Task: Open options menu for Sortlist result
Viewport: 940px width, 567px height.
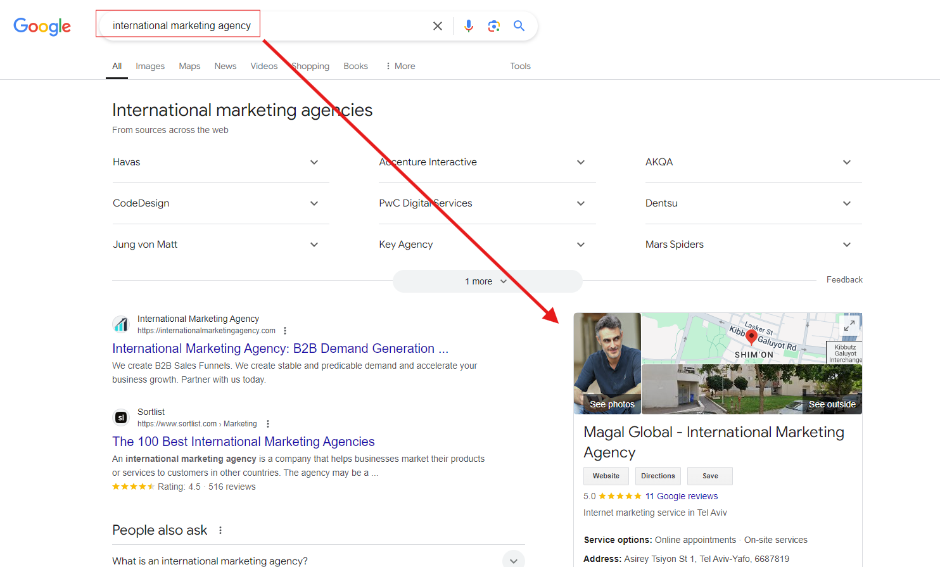Action: coord(268,424)
